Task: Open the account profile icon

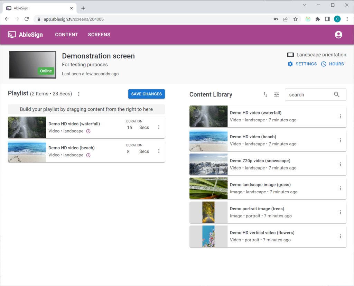Action: click(x=338, y=34)
